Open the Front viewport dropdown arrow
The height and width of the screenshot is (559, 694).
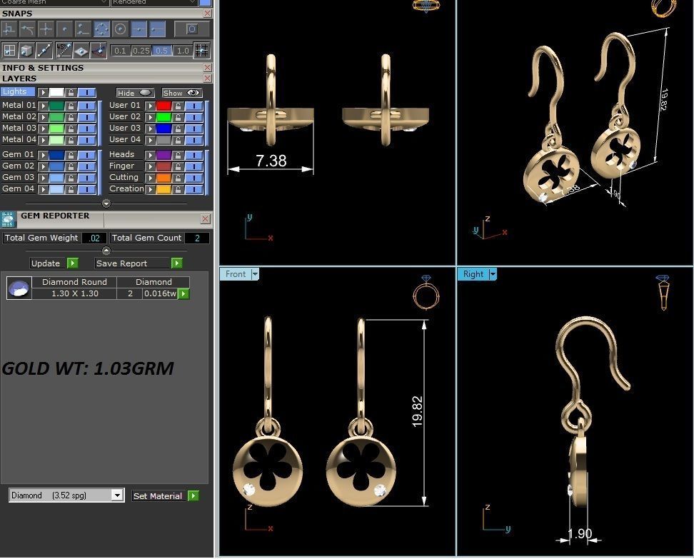point(255,274)
